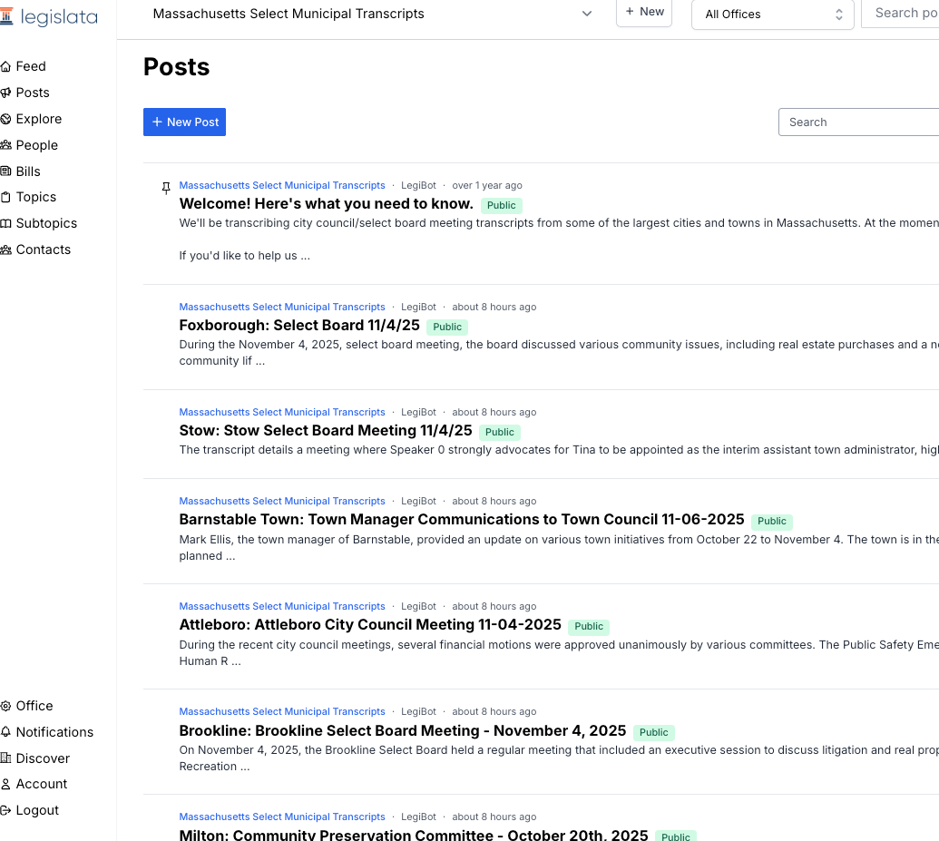Image resolution: width=939 pixels, height=841 pixels.
Task: Open the Brookline Select Board Meeting post
Action: (402, 730)
